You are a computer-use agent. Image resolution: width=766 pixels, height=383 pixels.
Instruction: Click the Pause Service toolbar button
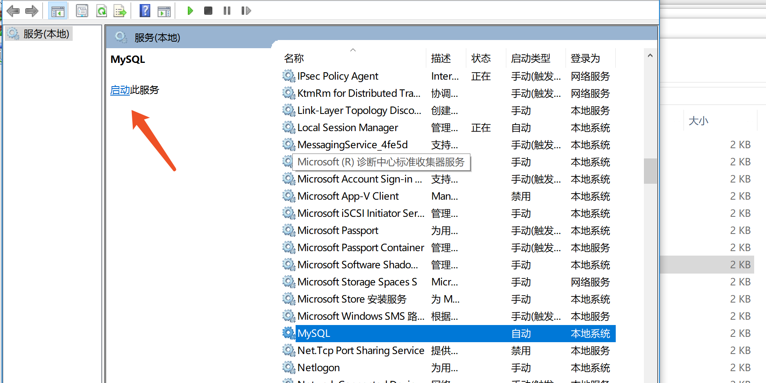pos(227,11)
